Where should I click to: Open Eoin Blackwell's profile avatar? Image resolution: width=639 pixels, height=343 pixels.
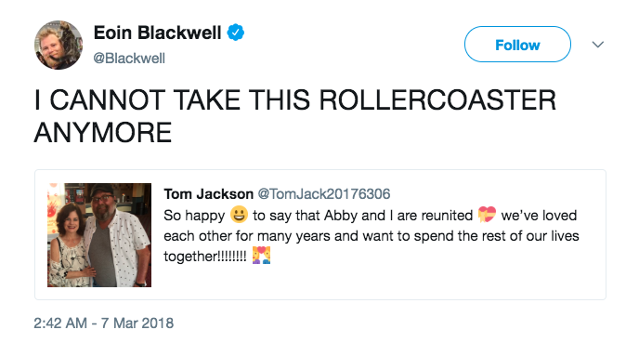pos(59,45)
